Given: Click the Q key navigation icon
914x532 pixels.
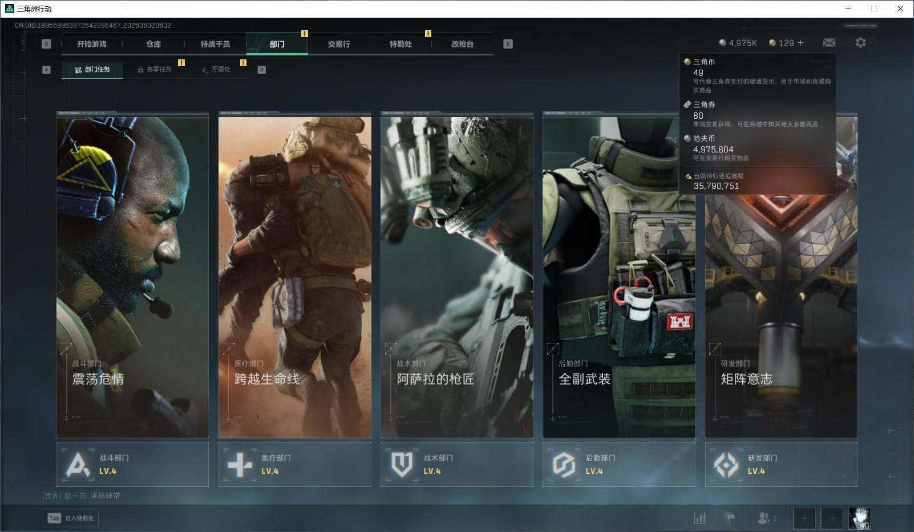Looking at the screenshot, I should (47, 44).
